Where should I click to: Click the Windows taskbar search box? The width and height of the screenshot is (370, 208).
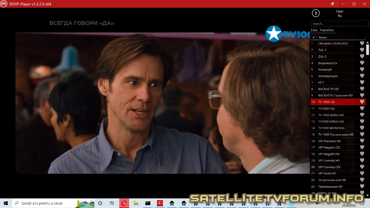[x=53, y=203]
